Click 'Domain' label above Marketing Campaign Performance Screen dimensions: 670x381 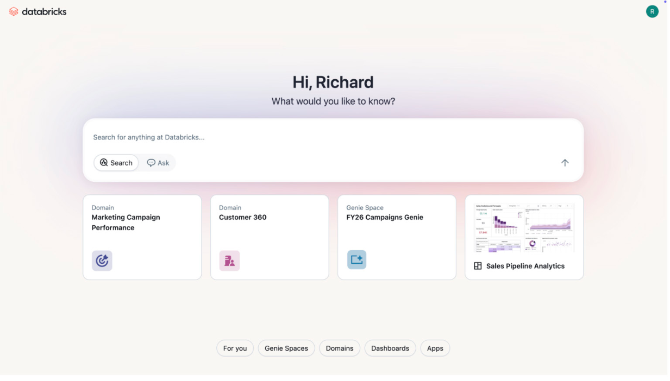(x=103, y=207)
